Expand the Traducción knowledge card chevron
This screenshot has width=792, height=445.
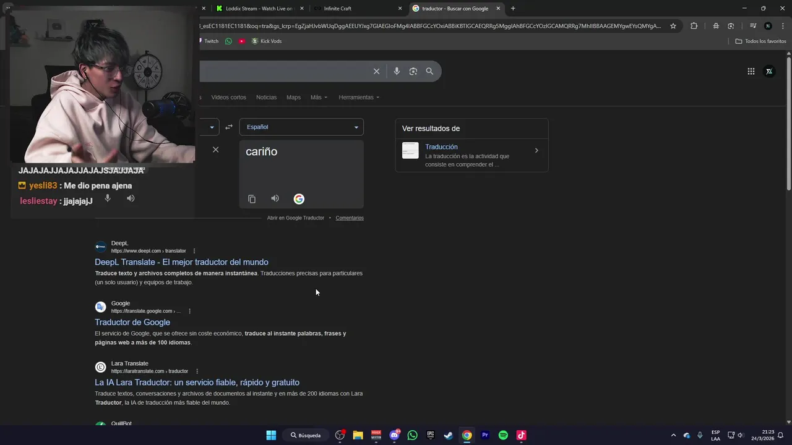pyautogui.click(x=536, y=150)
